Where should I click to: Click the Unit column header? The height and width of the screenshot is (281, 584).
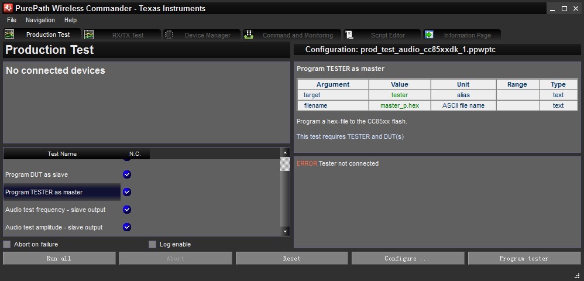(x=463, y=84)
